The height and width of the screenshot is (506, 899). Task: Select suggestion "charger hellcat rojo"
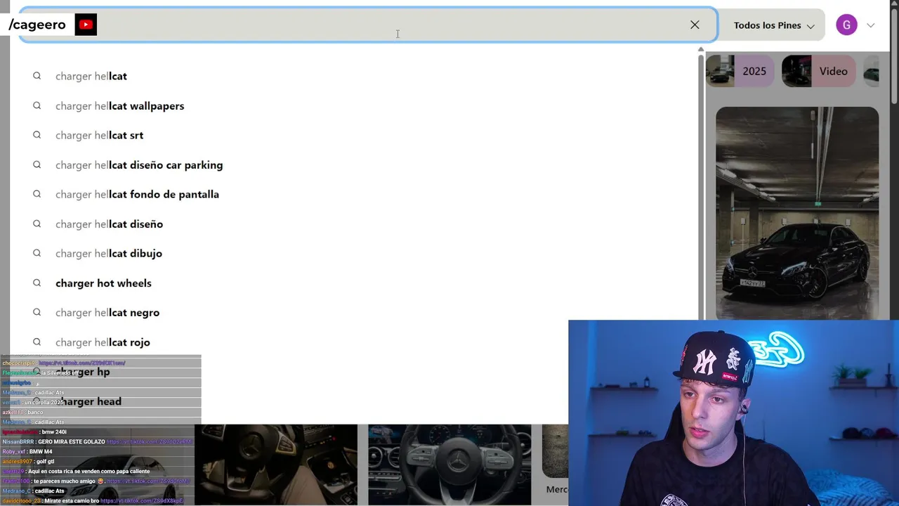click(x=103, y=342)
